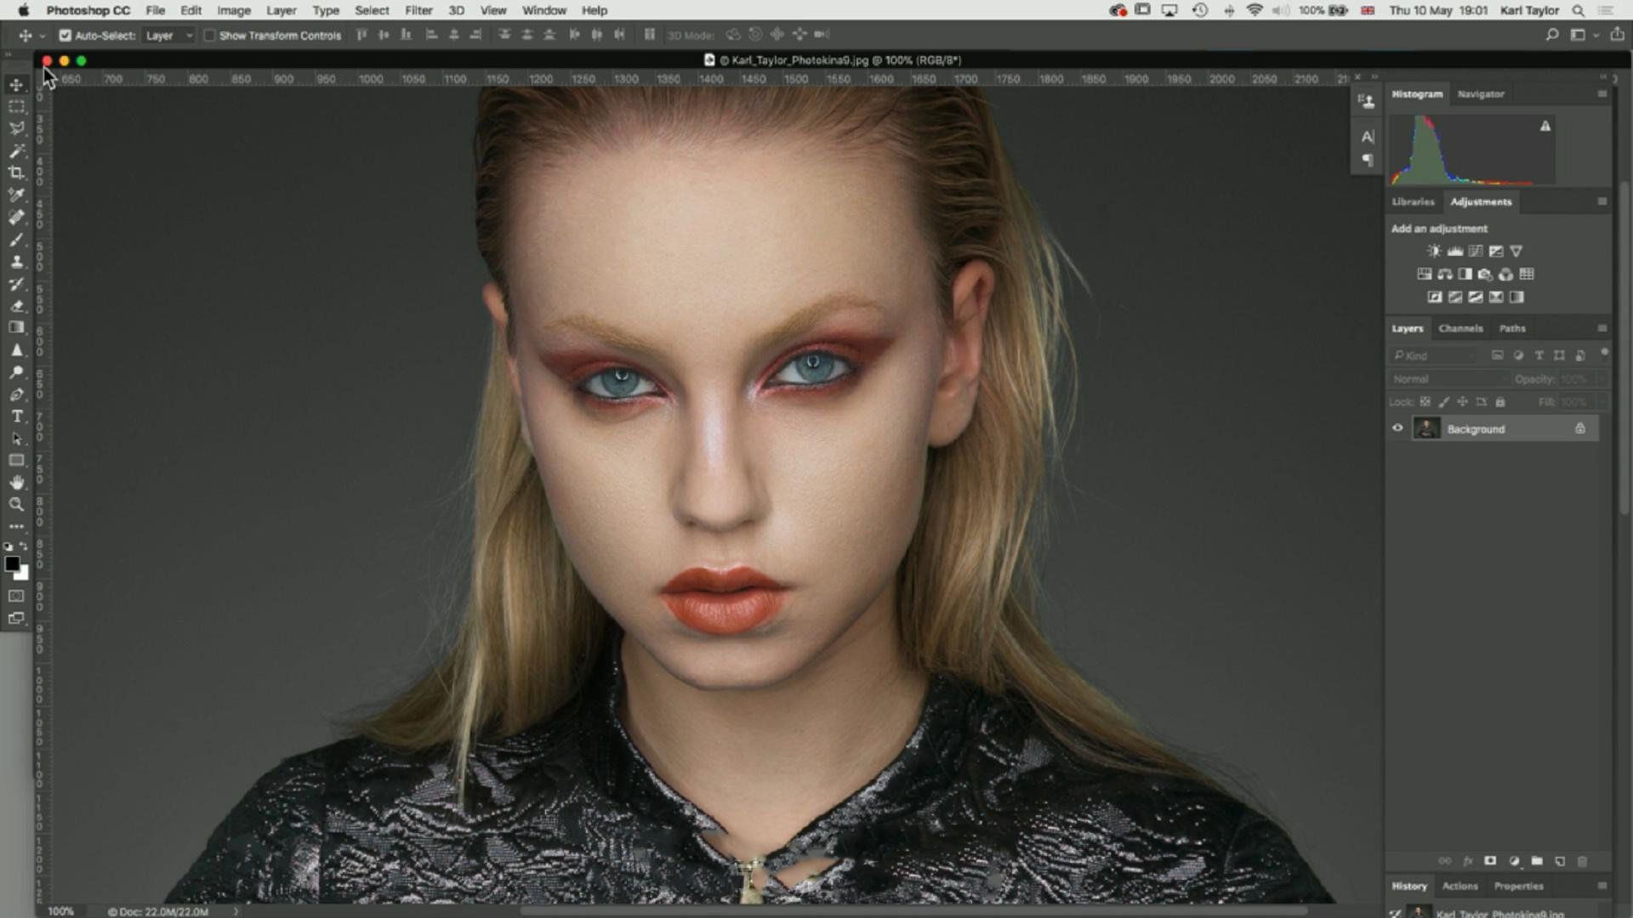Select the Dodge tool
Screen dimensions: 1633x918
click(16, 371)
